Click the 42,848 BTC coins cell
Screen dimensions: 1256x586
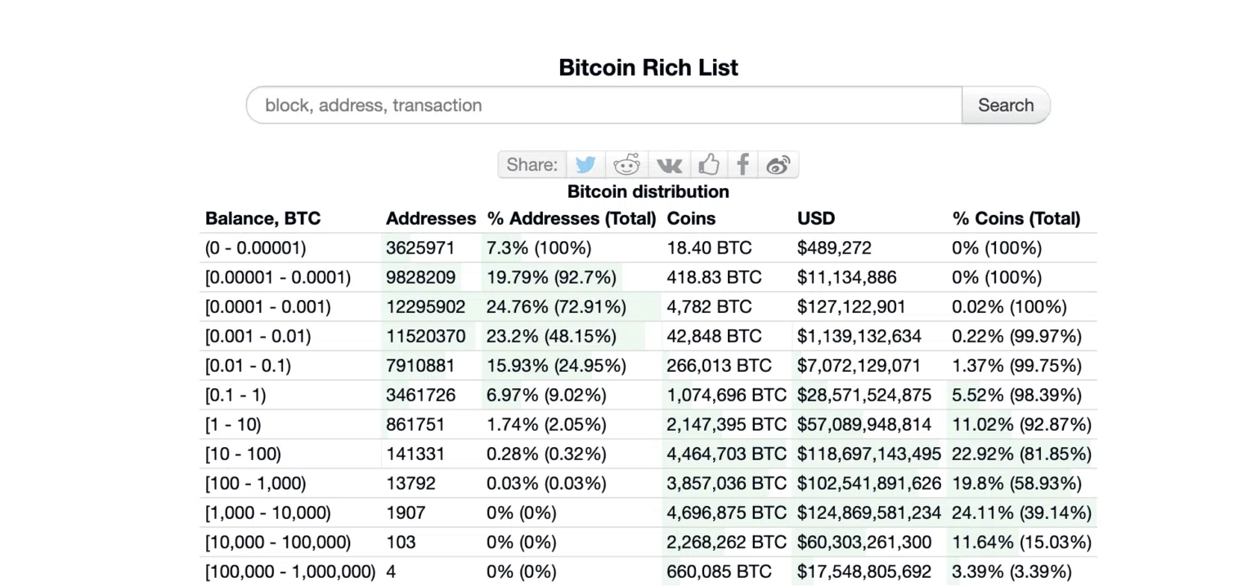tap(714, 336)
